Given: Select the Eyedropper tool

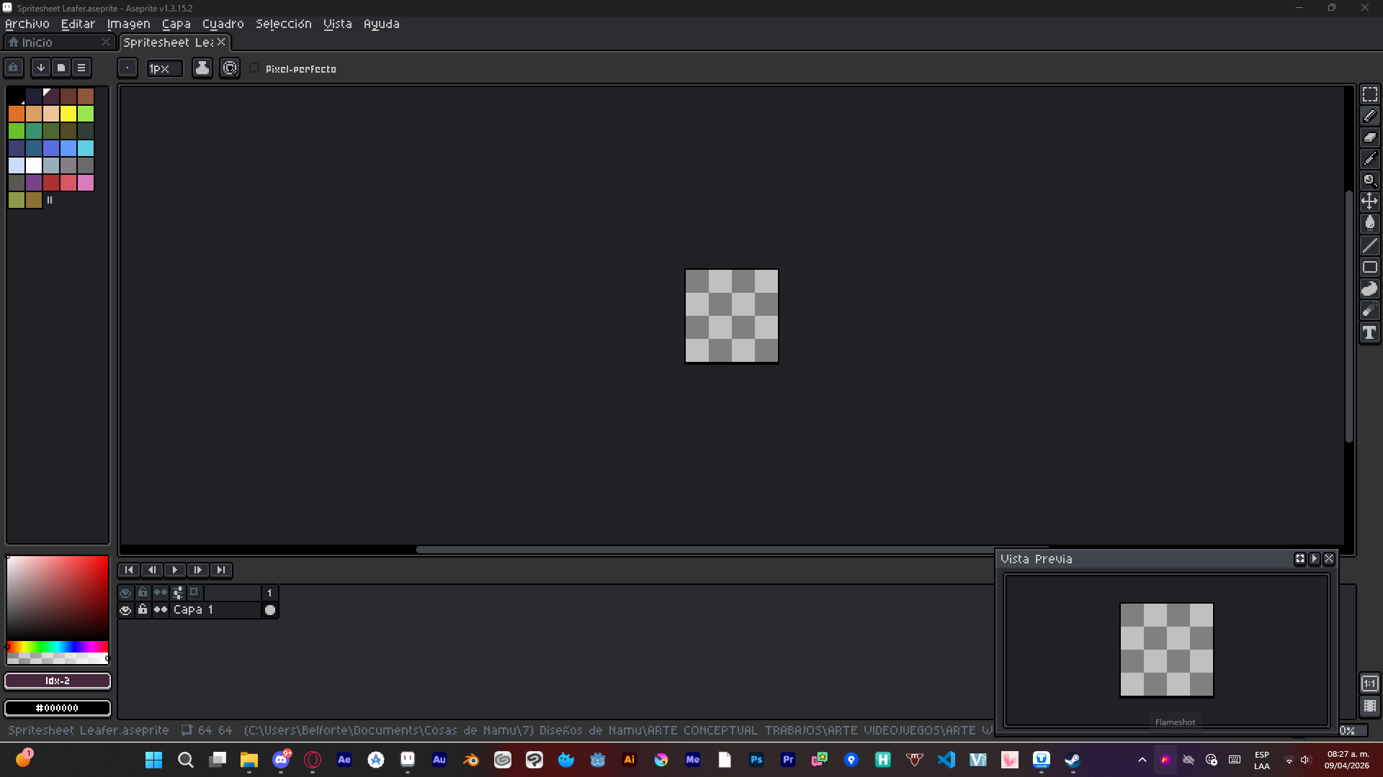Looking at the screenshot, I should click(1369, 159).
